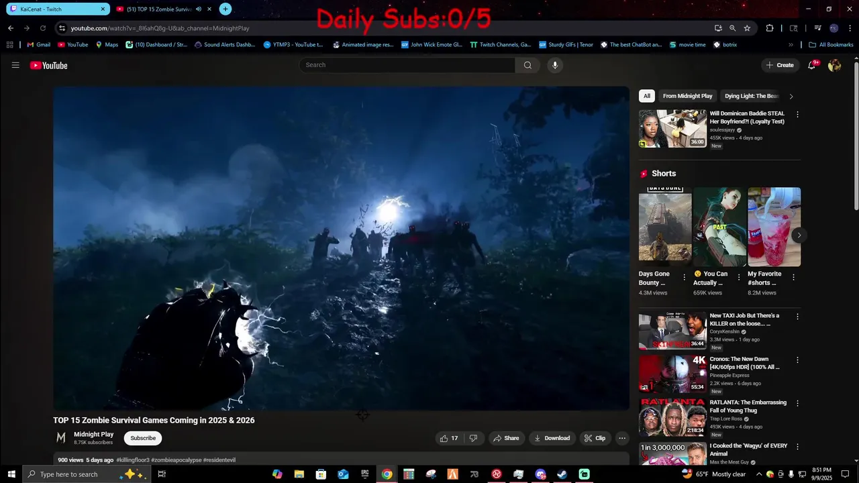859x483 pixels.
Task: Open the movie time bookmark
Action: [x=687, y=45]
